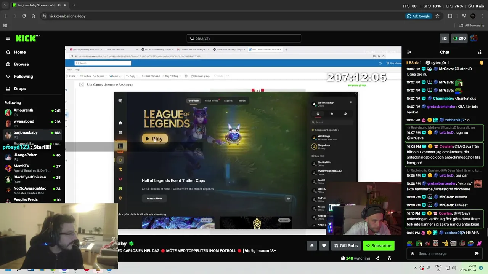Mute the barjonasbaby browser tab audio

click(58, 5)
